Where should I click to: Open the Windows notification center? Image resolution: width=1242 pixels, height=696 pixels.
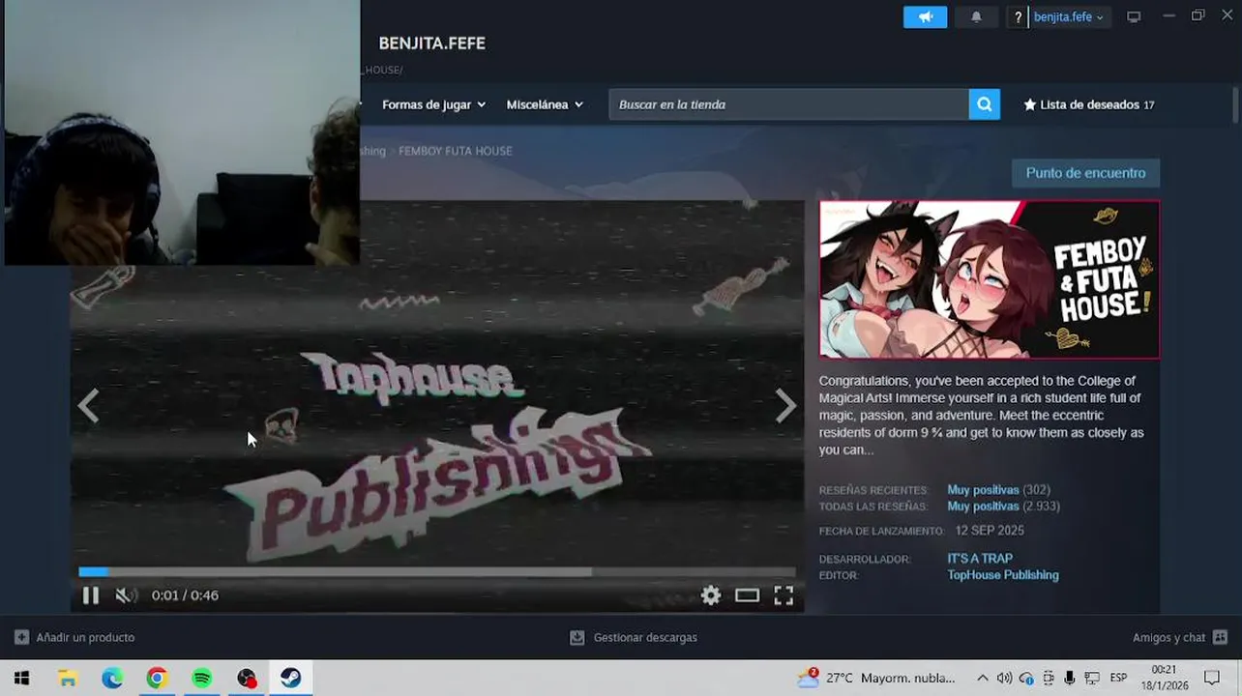point(1212,678)
